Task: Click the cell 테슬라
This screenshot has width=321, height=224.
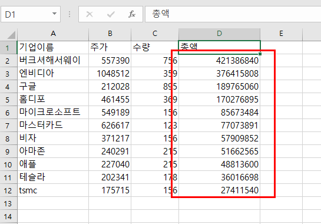Action: click(53, 177)
